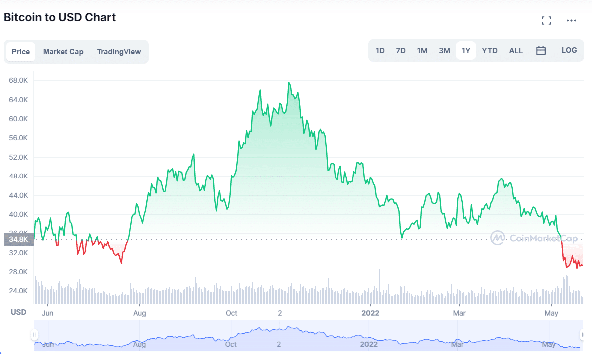Toggle the LOG scale option
The width and height of the screenshot is (592, 354).
(569, 50)
